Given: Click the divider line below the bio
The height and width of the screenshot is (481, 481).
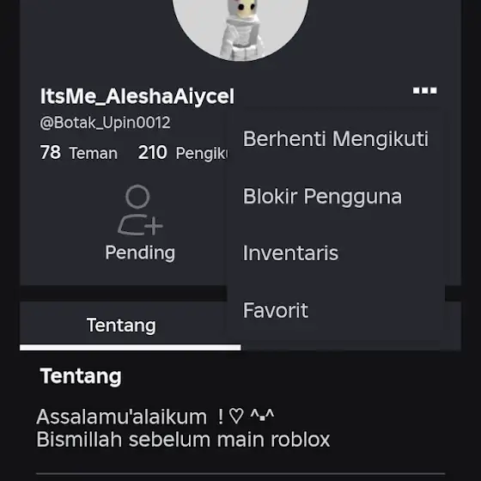Looking at the screenshot, I should tap(240, 474).
